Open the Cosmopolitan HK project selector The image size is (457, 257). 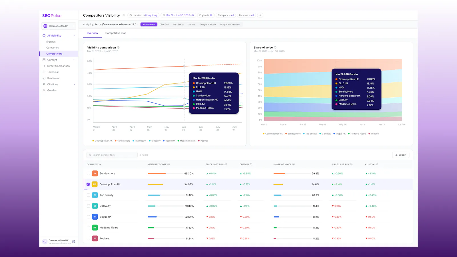tap(59, 26)
